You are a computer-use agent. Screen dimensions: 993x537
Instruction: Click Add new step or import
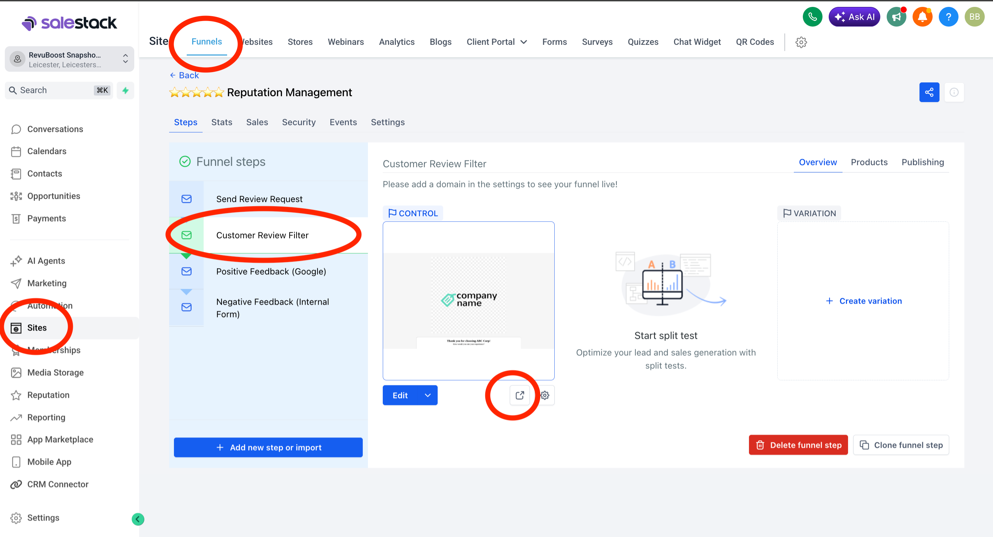[x=268, y=448]
